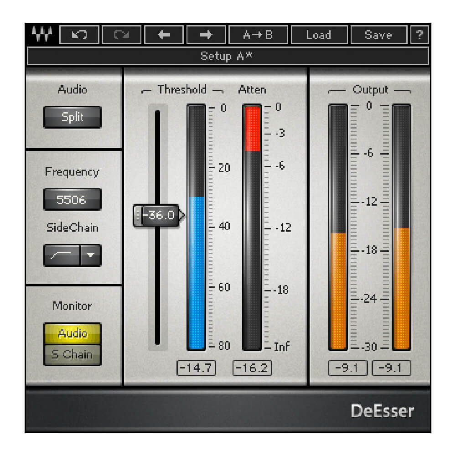Click the Threshold section label

(x=182, y=89)
